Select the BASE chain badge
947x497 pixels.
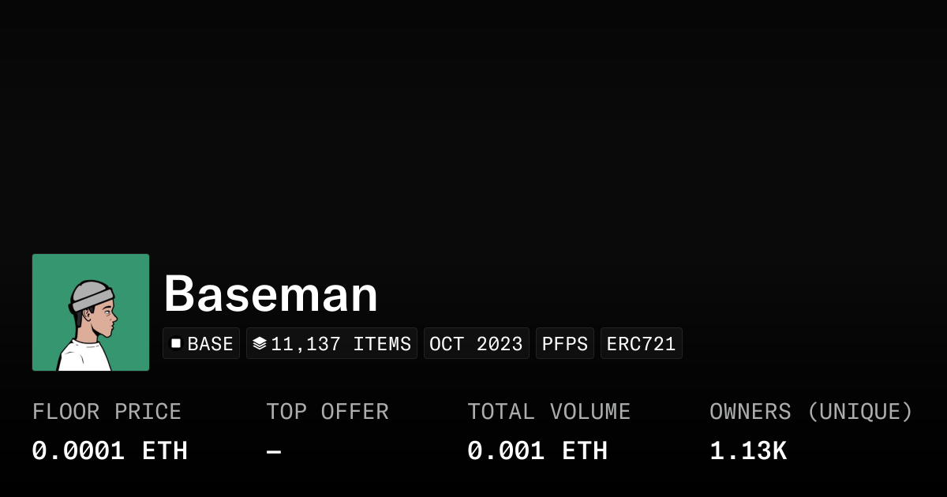[201, 343]
